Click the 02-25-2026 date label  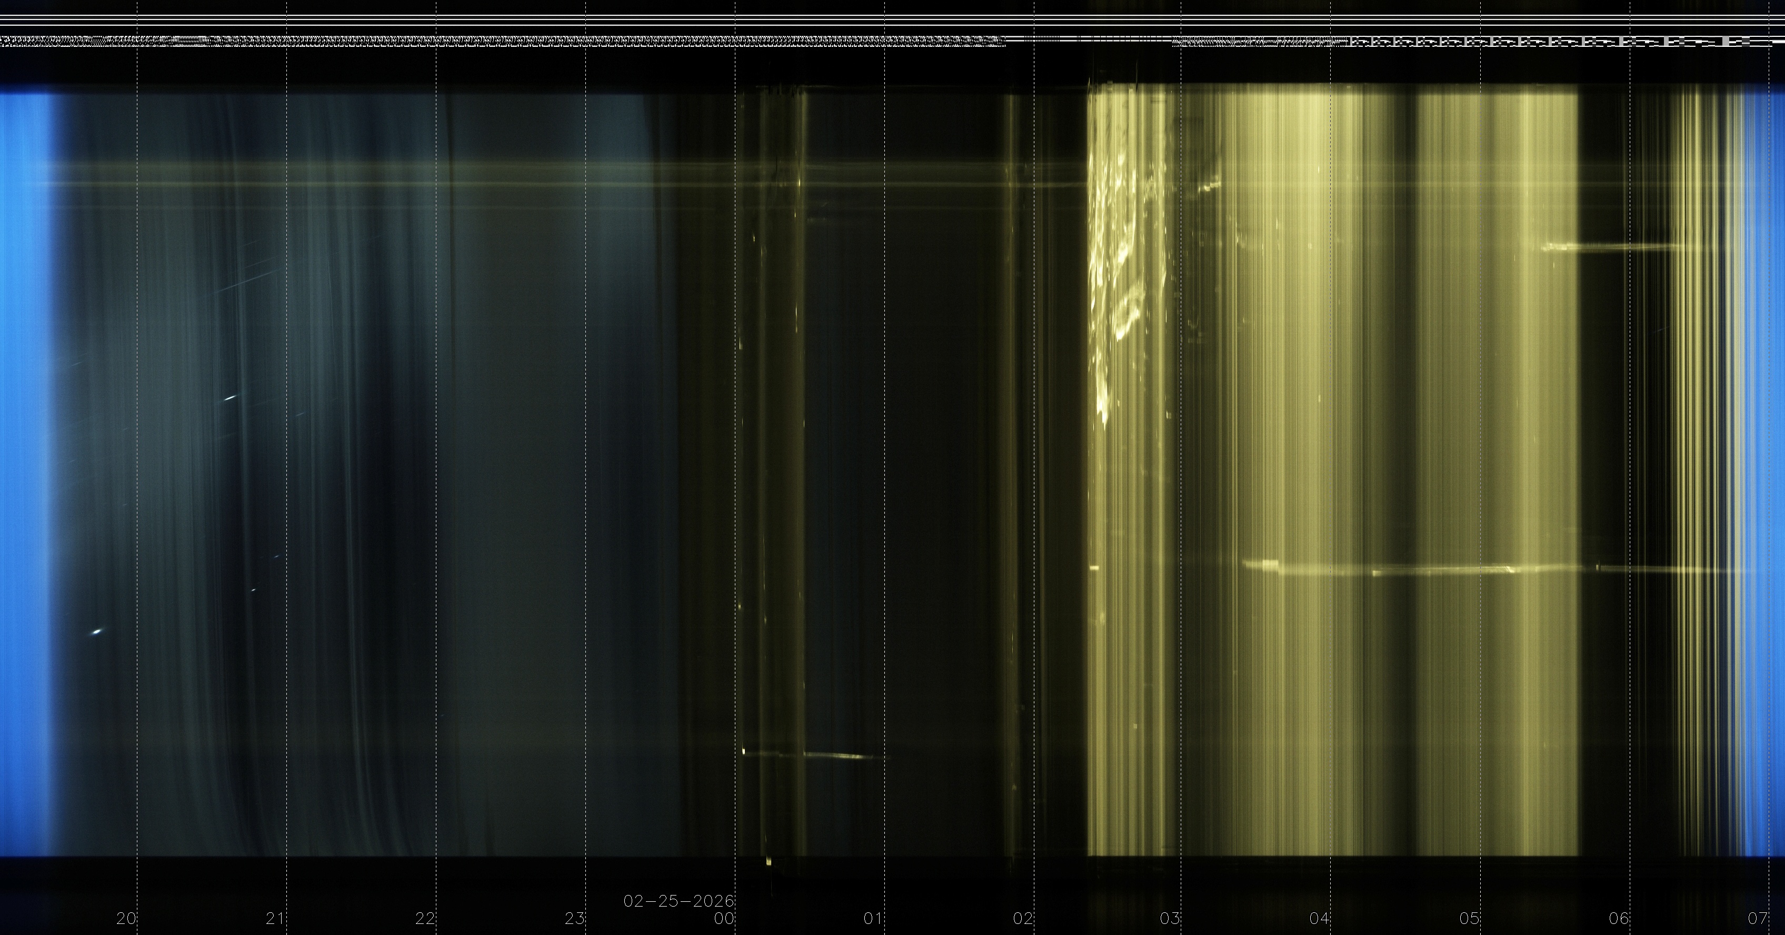point(679,901)
